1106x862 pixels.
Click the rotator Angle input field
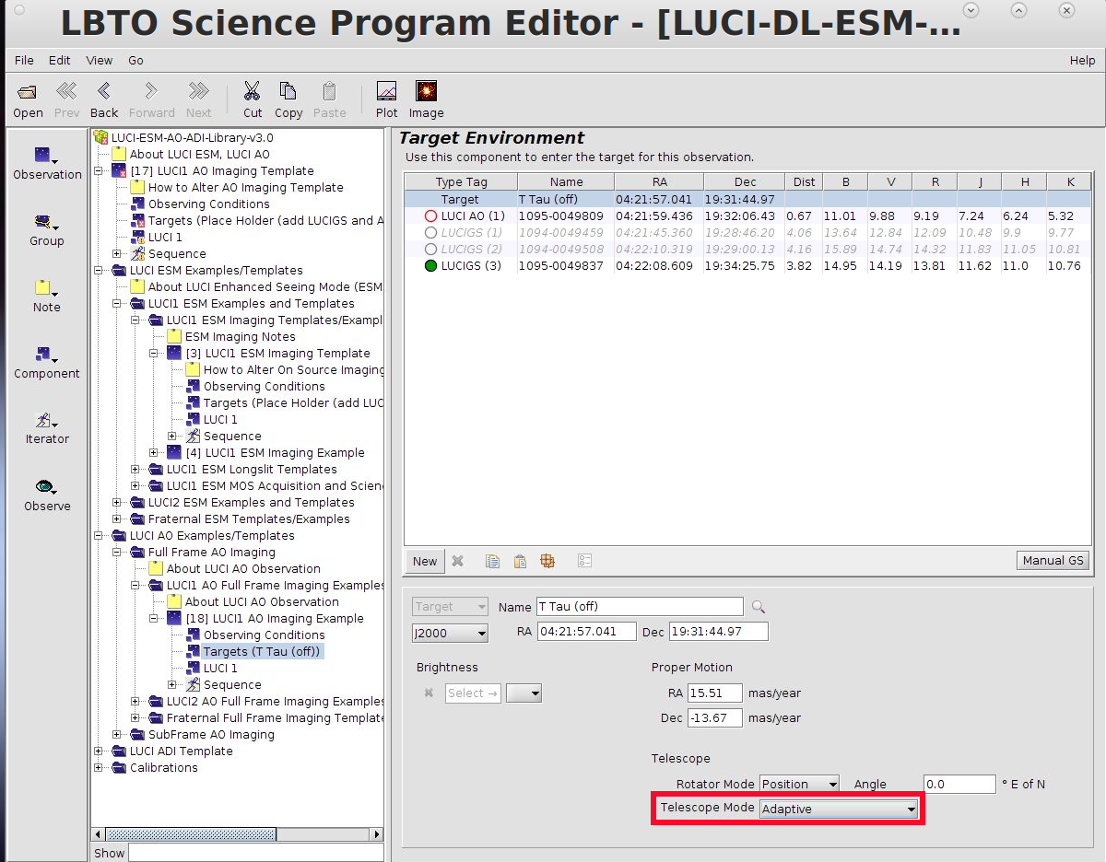click(x=959, y=785)
